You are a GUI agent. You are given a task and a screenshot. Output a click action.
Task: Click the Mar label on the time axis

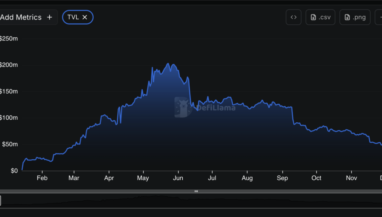coord(74,178)
